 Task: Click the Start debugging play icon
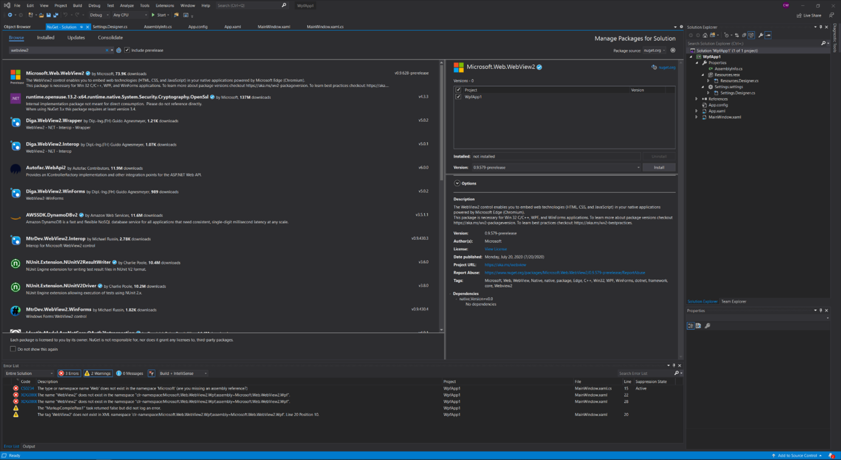(153, 15)
